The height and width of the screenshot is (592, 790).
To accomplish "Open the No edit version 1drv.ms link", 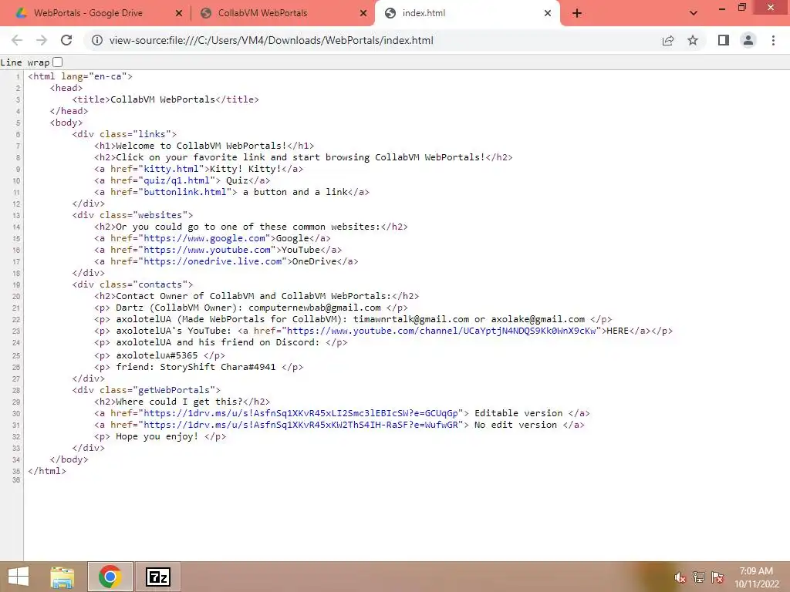I will click(301, 425).
